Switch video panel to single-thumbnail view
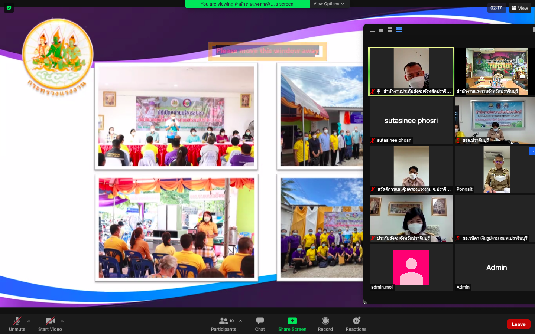 point(381,30)
